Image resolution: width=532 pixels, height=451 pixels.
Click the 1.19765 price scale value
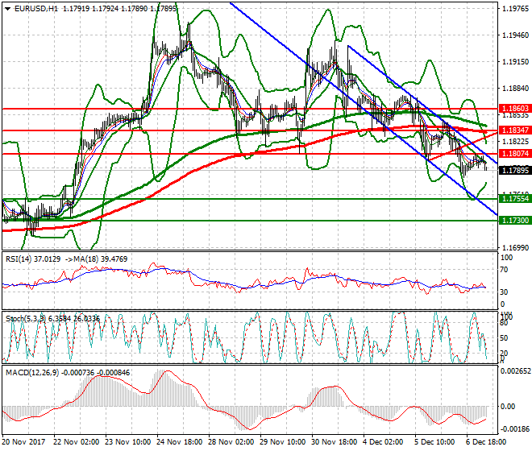pos(515,9)
